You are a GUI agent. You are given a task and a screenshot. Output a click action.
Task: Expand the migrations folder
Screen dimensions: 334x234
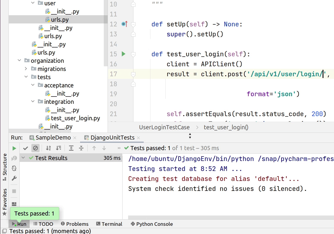click(26, 69)
